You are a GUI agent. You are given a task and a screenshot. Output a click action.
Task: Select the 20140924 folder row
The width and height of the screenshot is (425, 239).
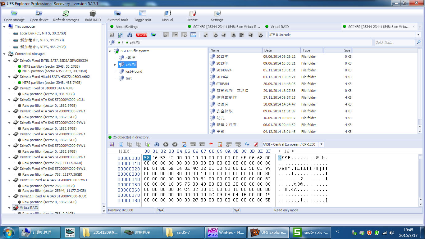click(x=281, y=70)
